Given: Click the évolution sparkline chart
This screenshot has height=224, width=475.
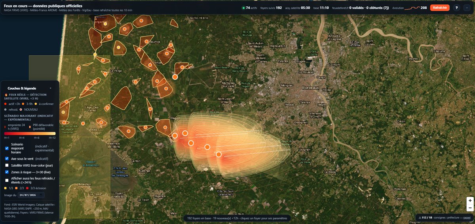Looking at the screenshot, I should tap(412, 8).
